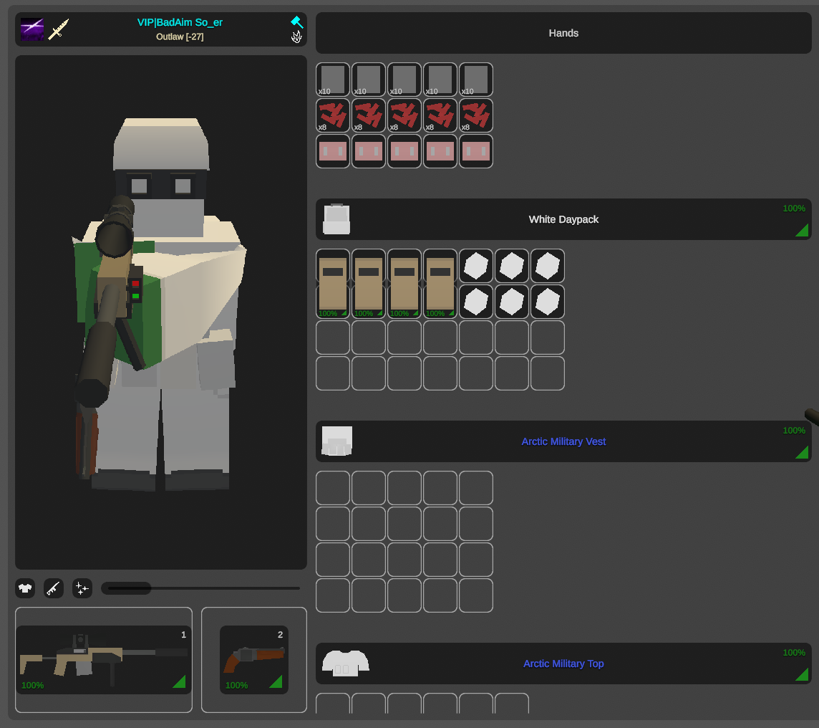The width and height of the screenshot is (819, 728).
Task: Click the Outlaw [-27] reputation text
Action: tap(180, 37)
